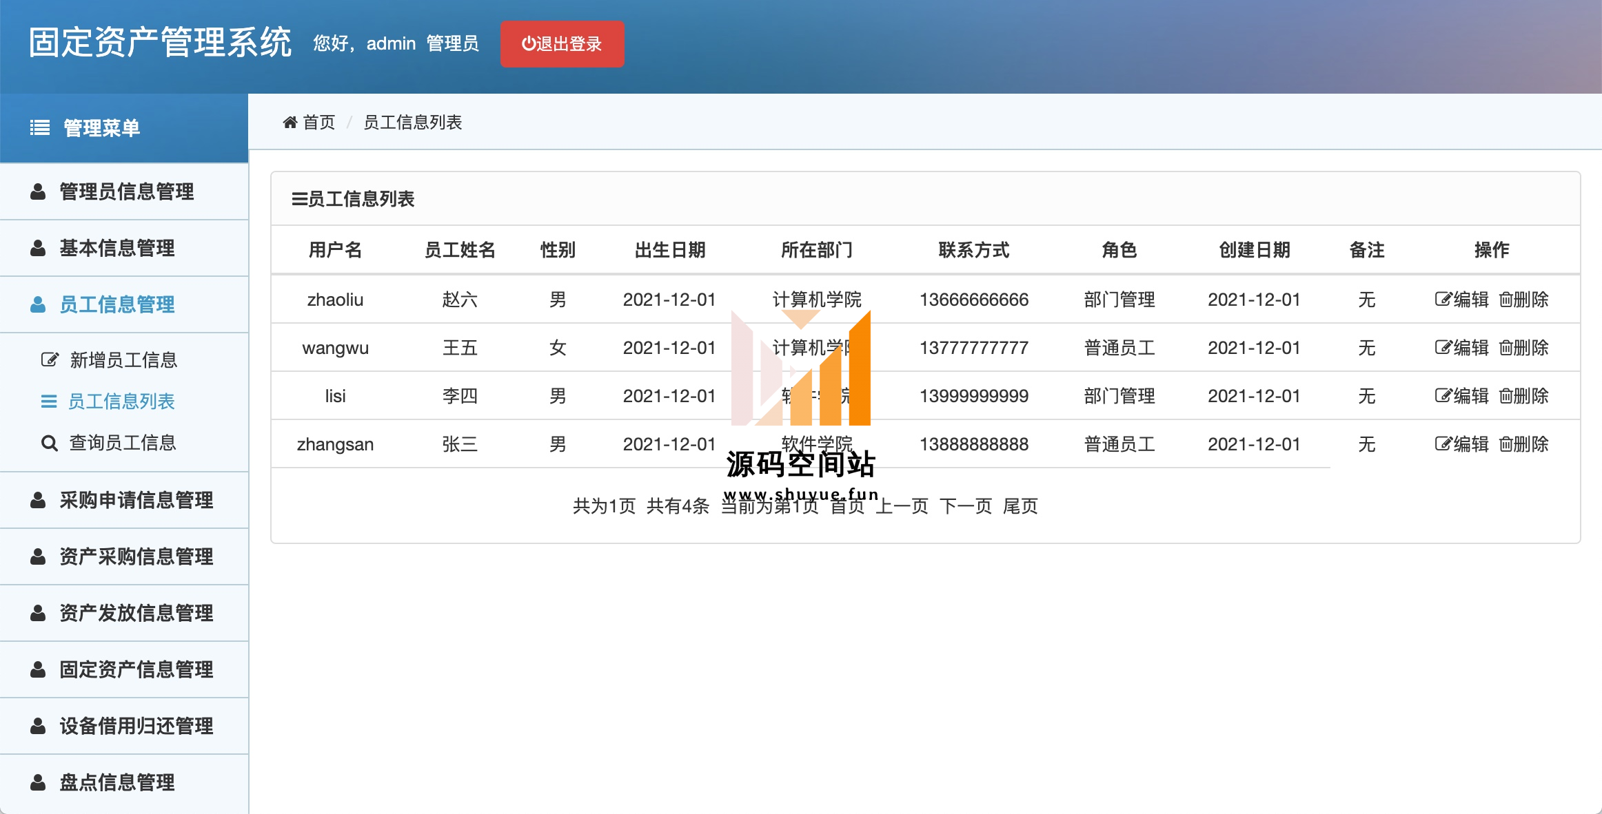The image size is (1602, 814).
Task: Click the delete trash icon for zhangsan
Action: 1506,444
